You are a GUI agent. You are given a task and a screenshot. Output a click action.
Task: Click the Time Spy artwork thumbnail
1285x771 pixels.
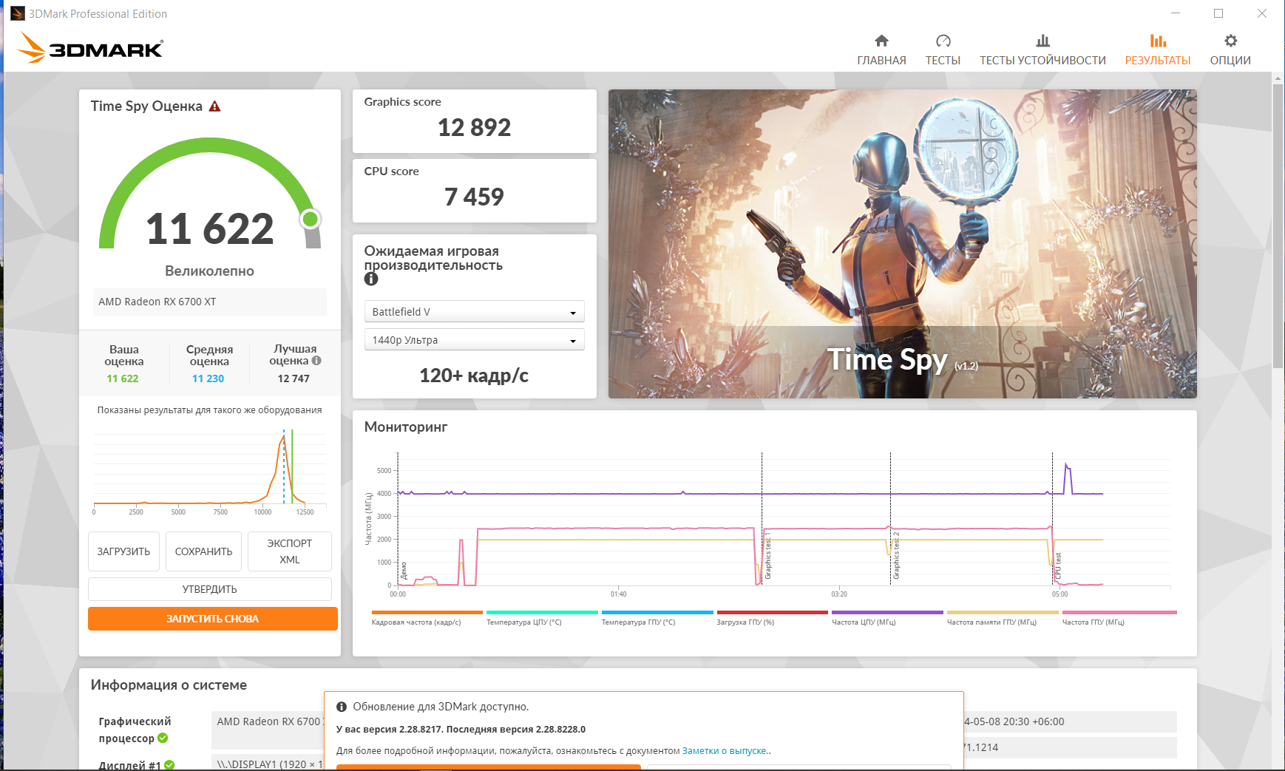coord(902,244)
